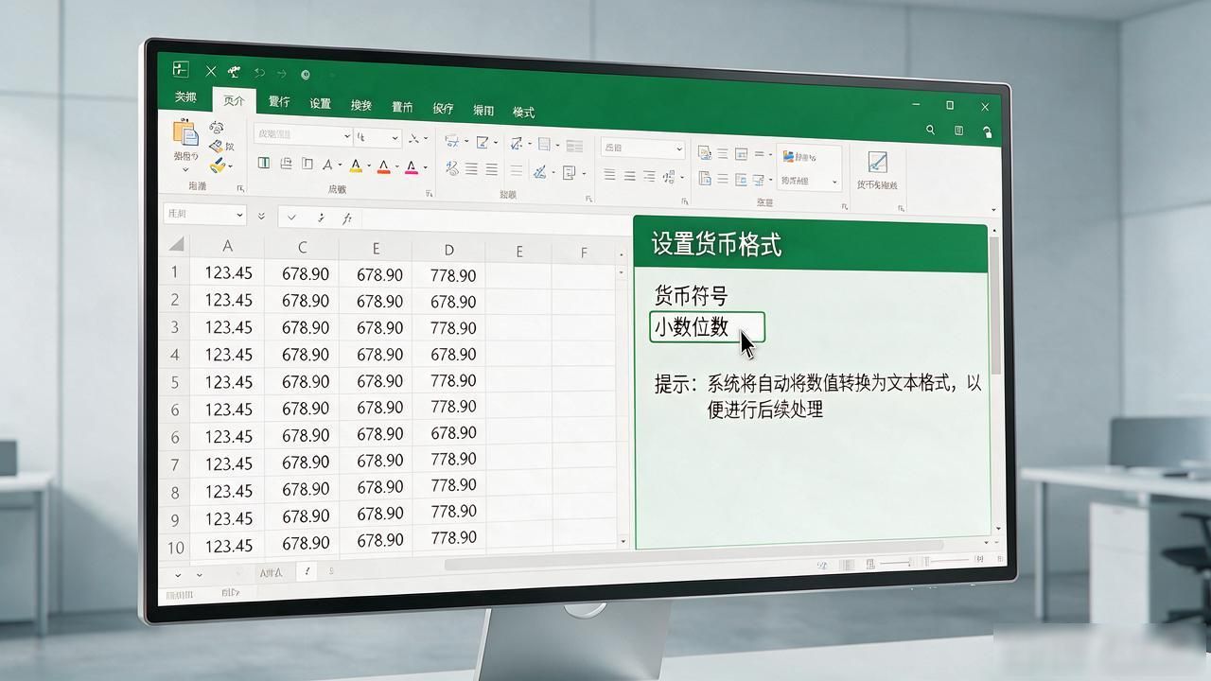Image resolution: width=1211 pixels, height=681 pixels.
Task: Click the 小数位数 field in the panel
Action: click(708, 327)
